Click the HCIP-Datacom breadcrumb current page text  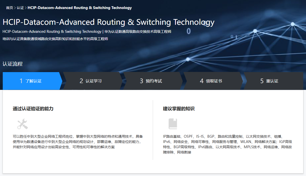point(80,8)
